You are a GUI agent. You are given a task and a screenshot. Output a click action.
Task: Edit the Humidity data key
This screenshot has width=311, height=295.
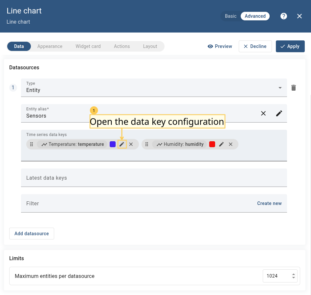tap(221, 144)
